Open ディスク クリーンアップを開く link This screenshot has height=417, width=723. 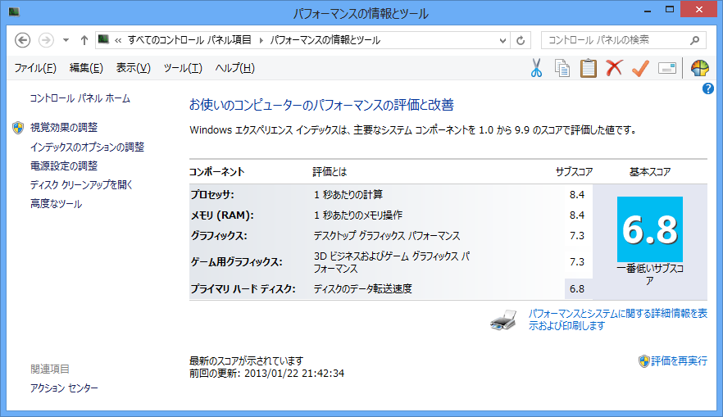click(x=82, y=185)
